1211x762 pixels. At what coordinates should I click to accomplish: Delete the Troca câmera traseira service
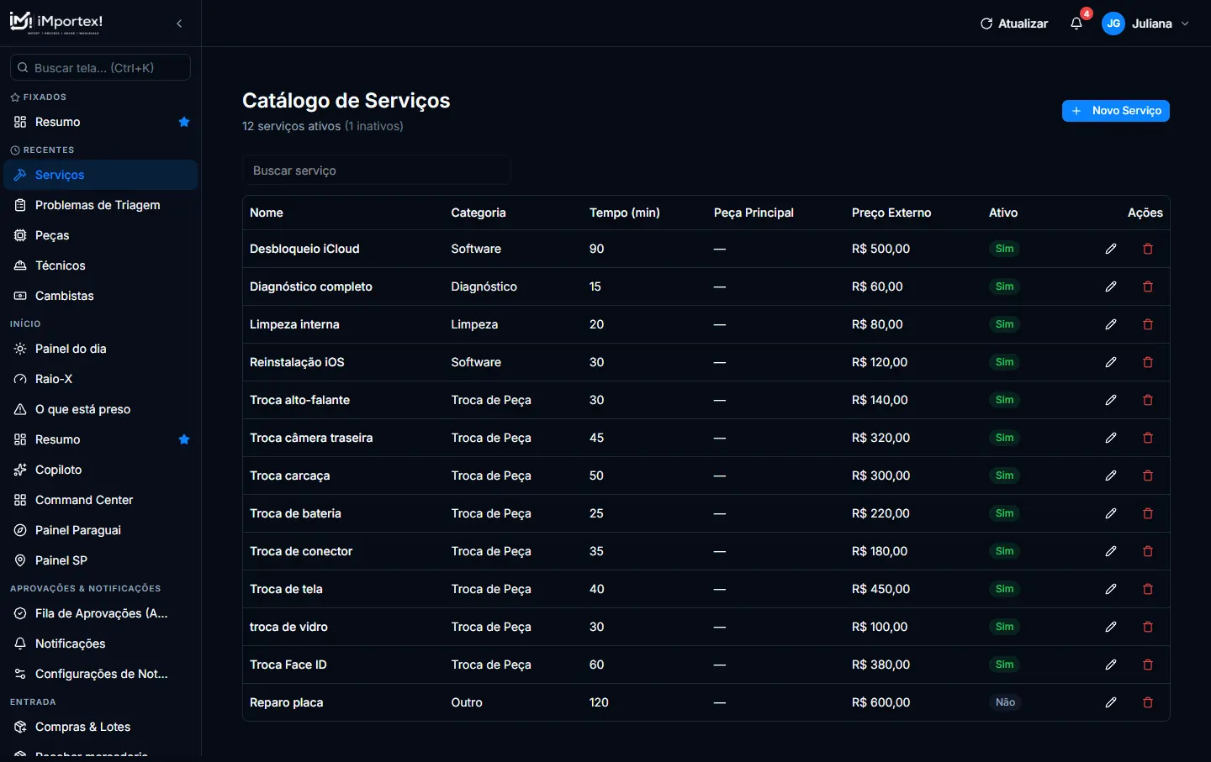point(1148,438)
